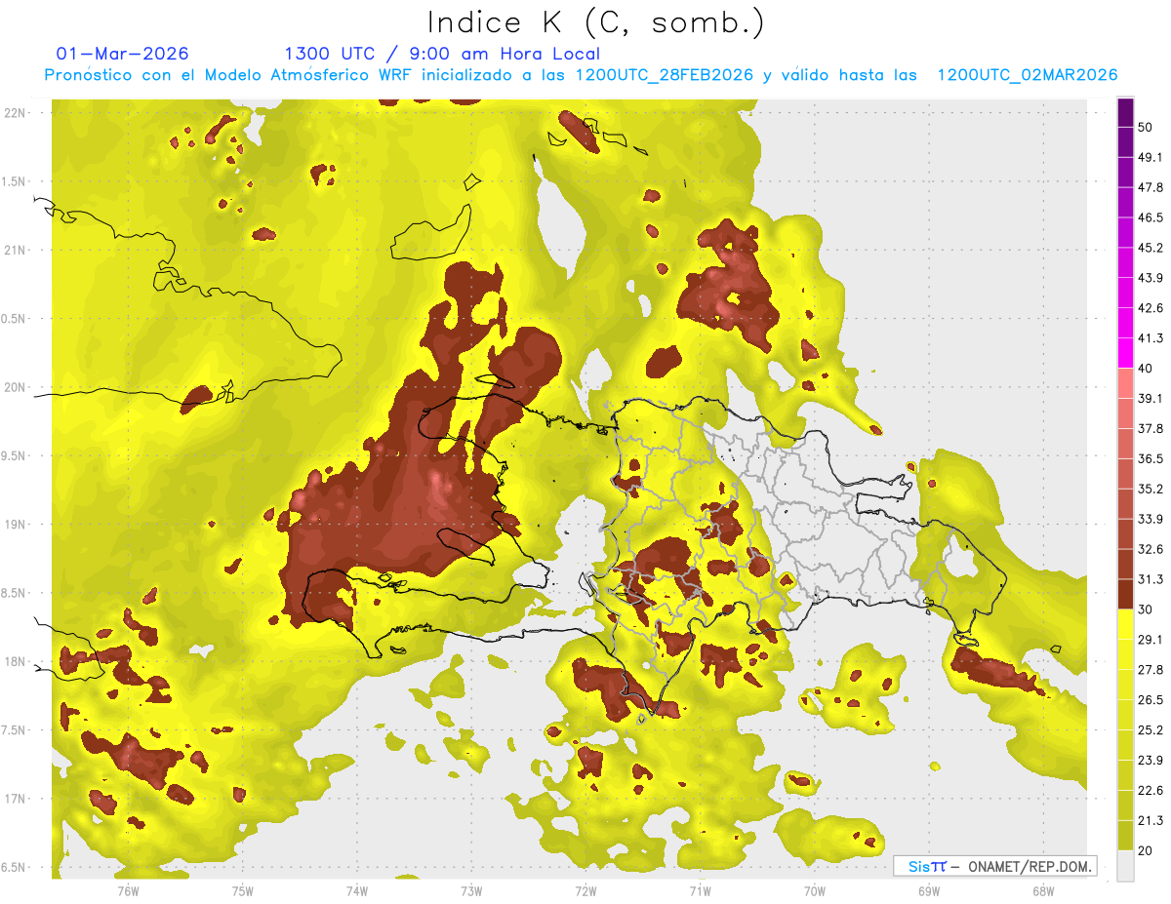Click the "37.8" value on color scale
Viewport: 1171px width, 904px height.
[1151, 428]
